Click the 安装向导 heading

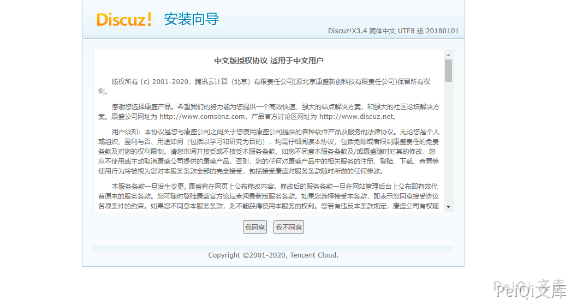pyautogui.click(x=192, y=20)
